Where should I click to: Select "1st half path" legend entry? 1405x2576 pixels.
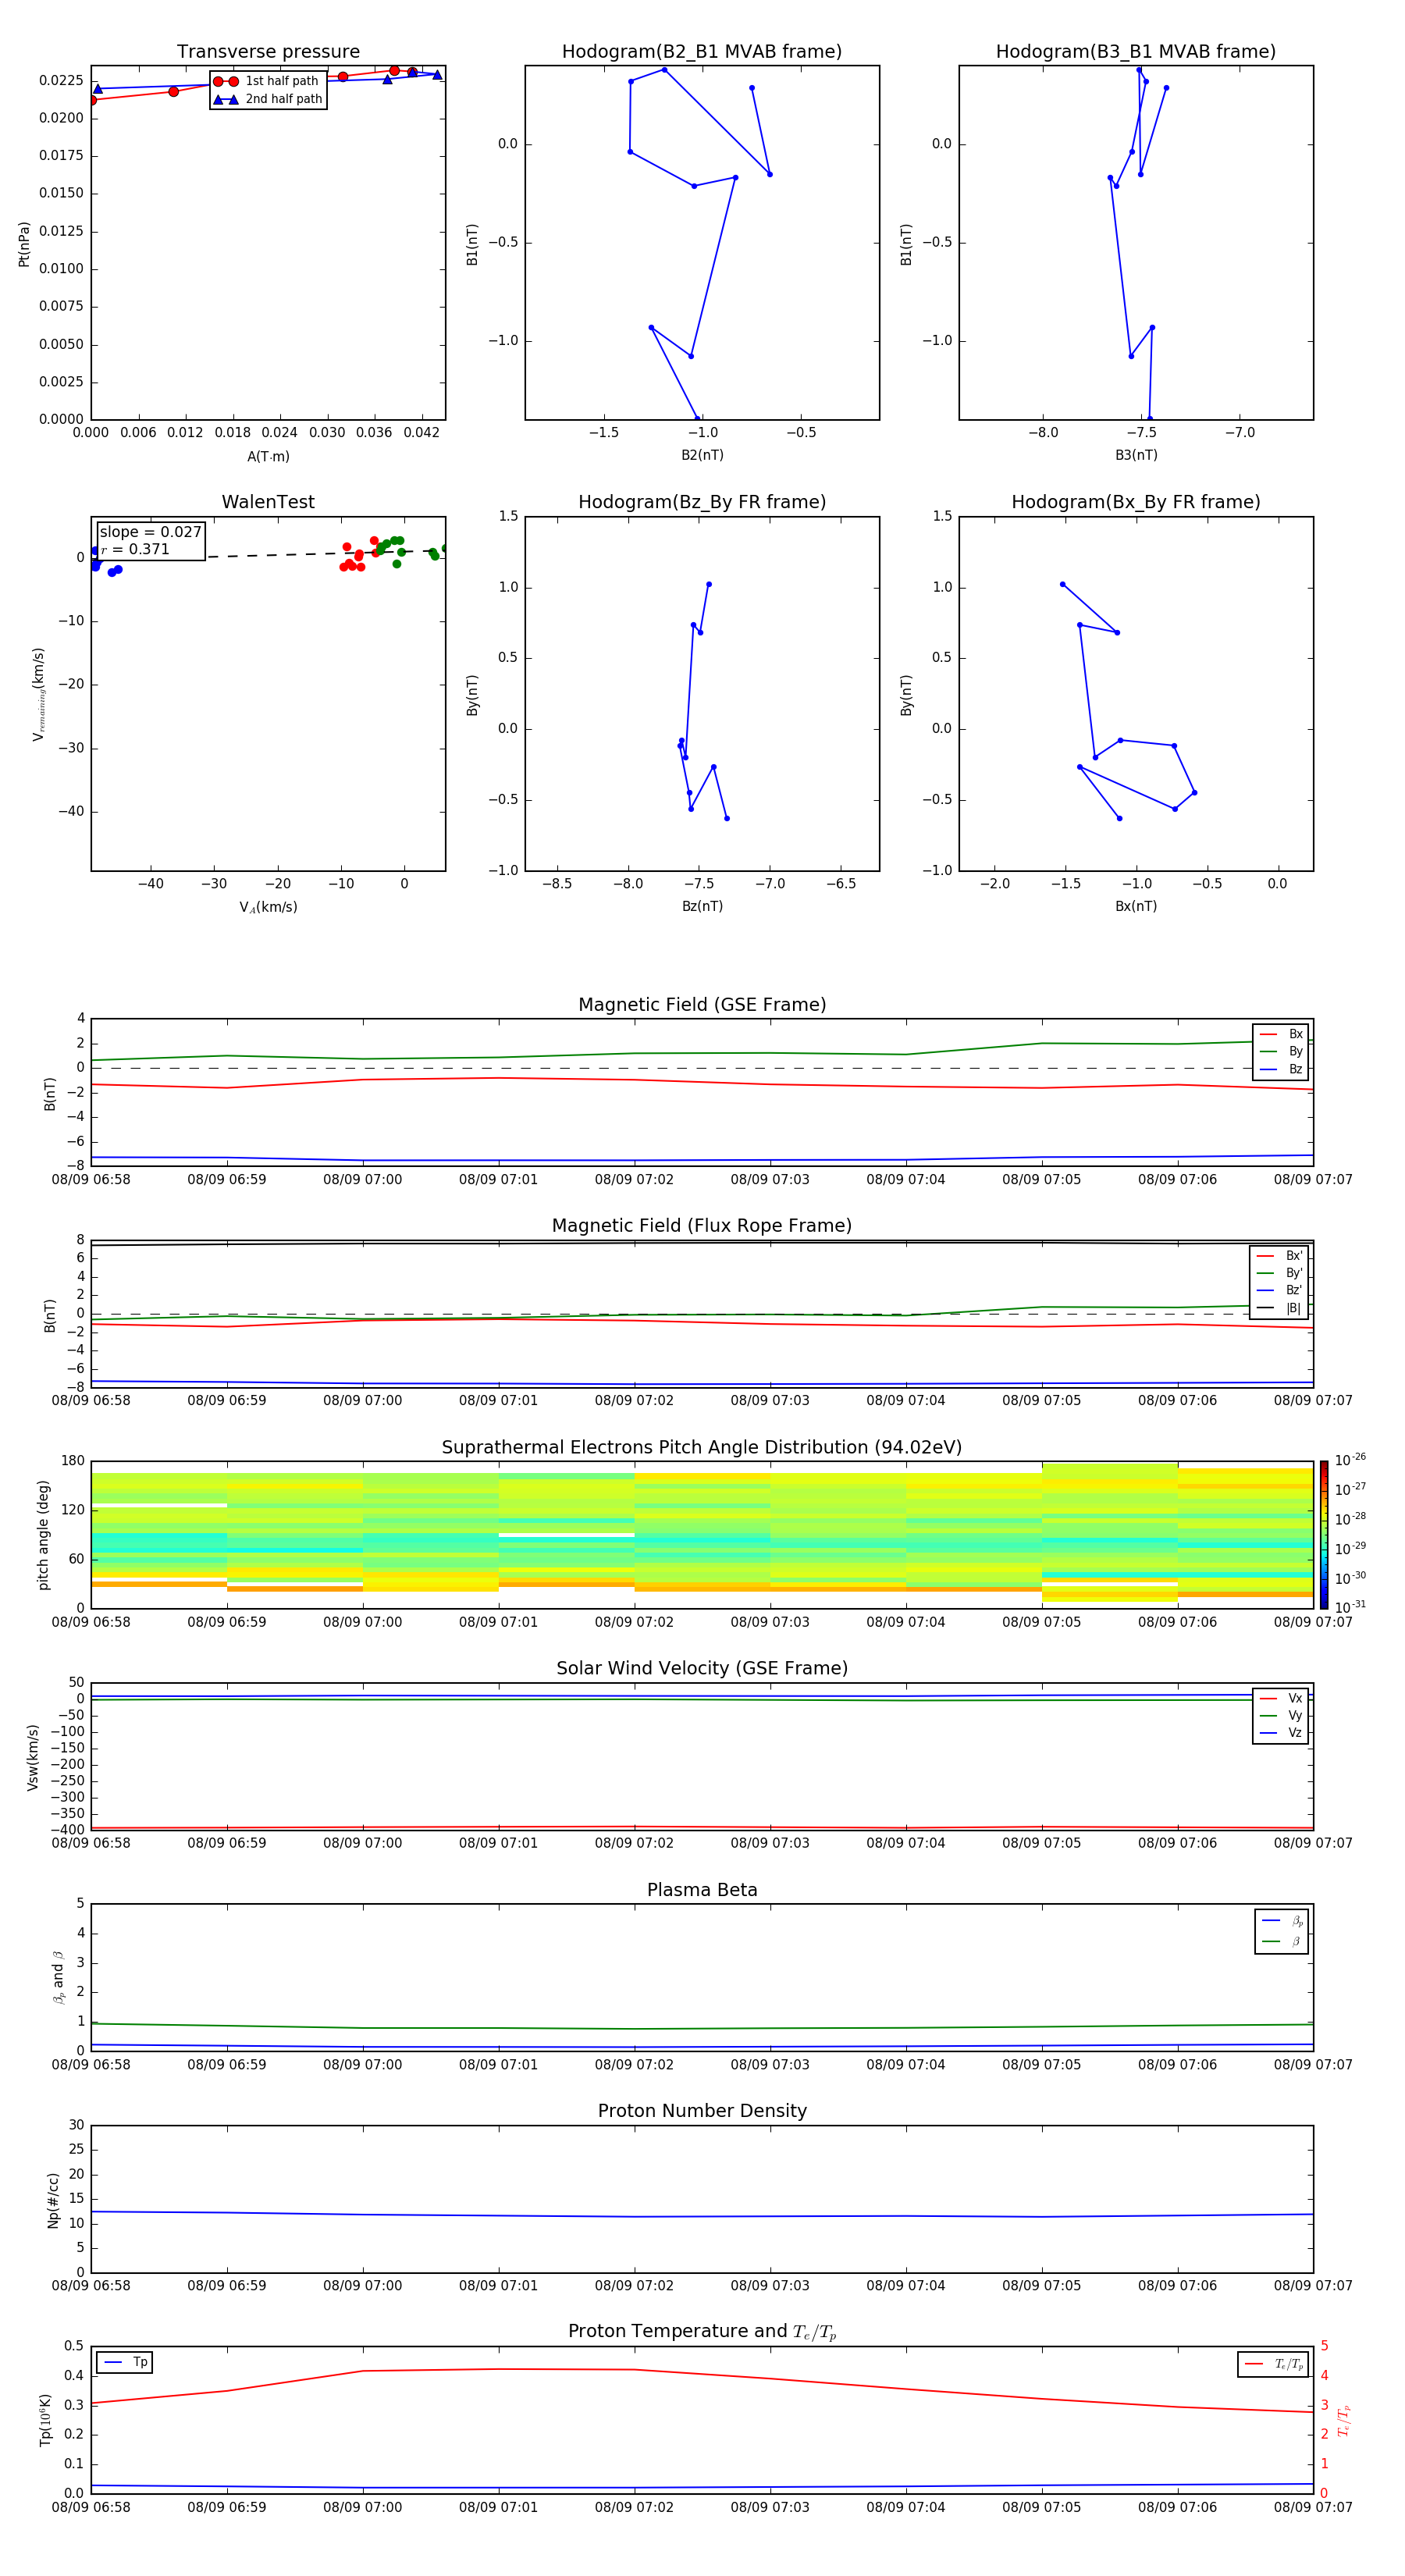tap(266, 81)
